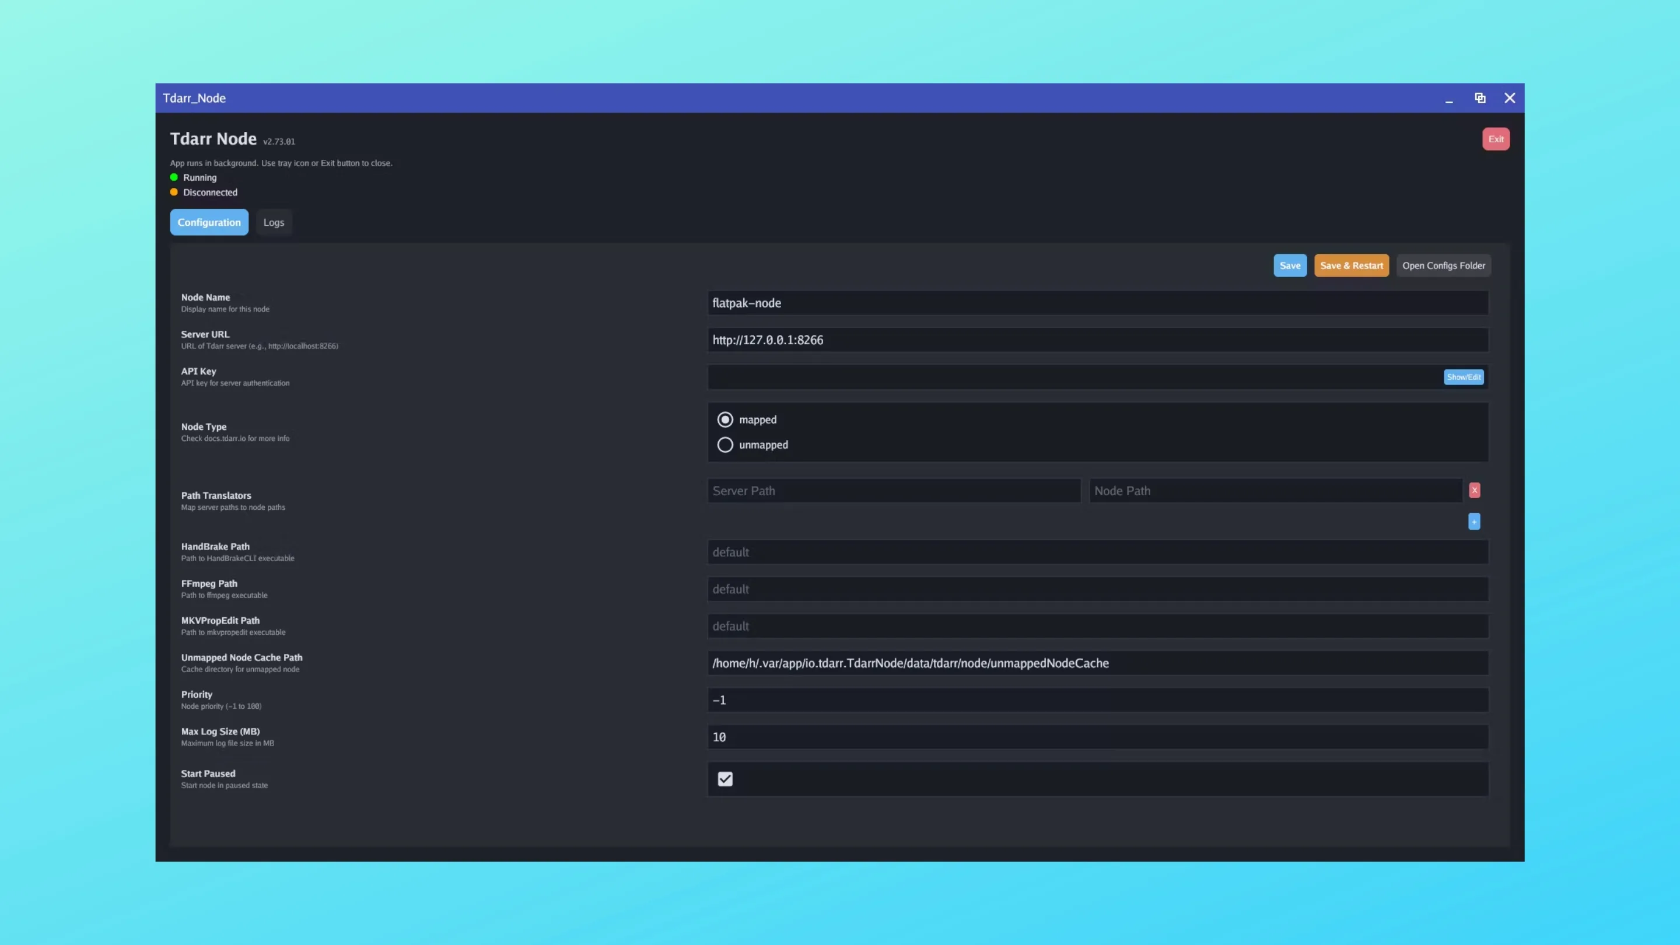Edit the FFmpeg Path field
The image size is (1680, 945).
point(1098,589)
